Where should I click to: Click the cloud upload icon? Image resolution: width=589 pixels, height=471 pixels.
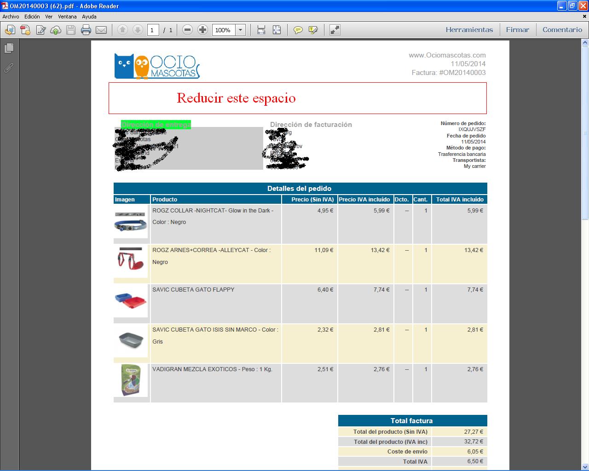(56, 30)
